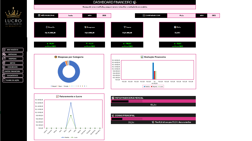Click the Lucro diamond icon
Viewport: 252px width, 141px height.
[125, 27]
